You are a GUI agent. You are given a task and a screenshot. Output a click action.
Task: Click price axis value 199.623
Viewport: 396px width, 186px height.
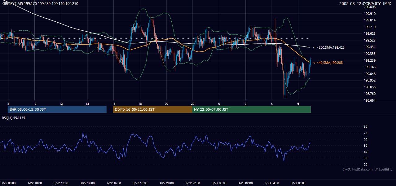(x=370, y=33)
